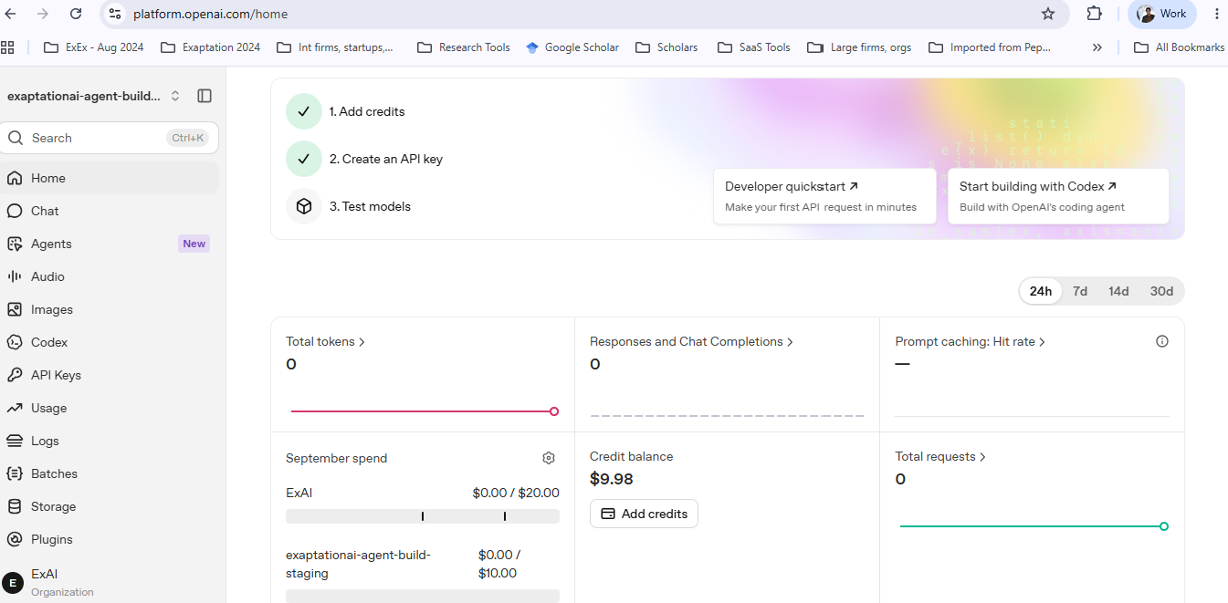Select the 30d time range

coord(1161,291)
